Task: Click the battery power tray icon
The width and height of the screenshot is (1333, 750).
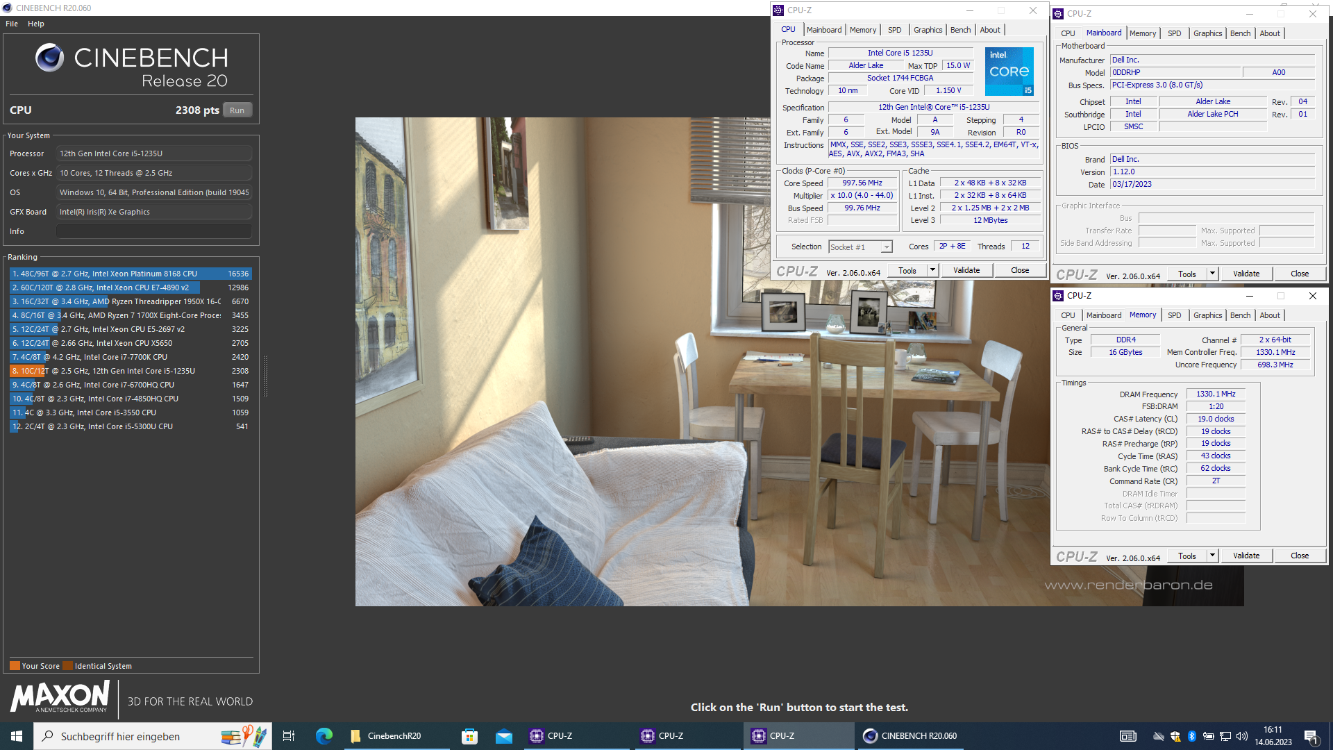Action: click(x=1209, y=736)
